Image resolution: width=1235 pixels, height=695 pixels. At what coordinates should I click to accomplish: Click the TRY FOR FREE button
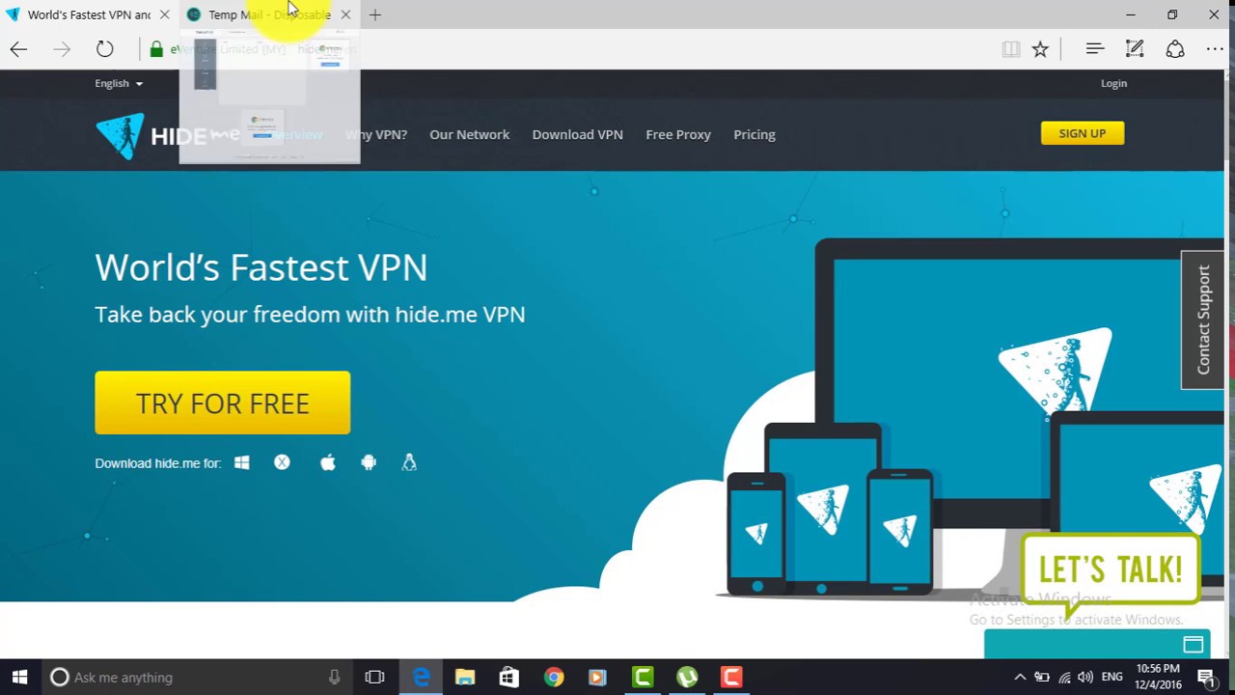(222, 403)
